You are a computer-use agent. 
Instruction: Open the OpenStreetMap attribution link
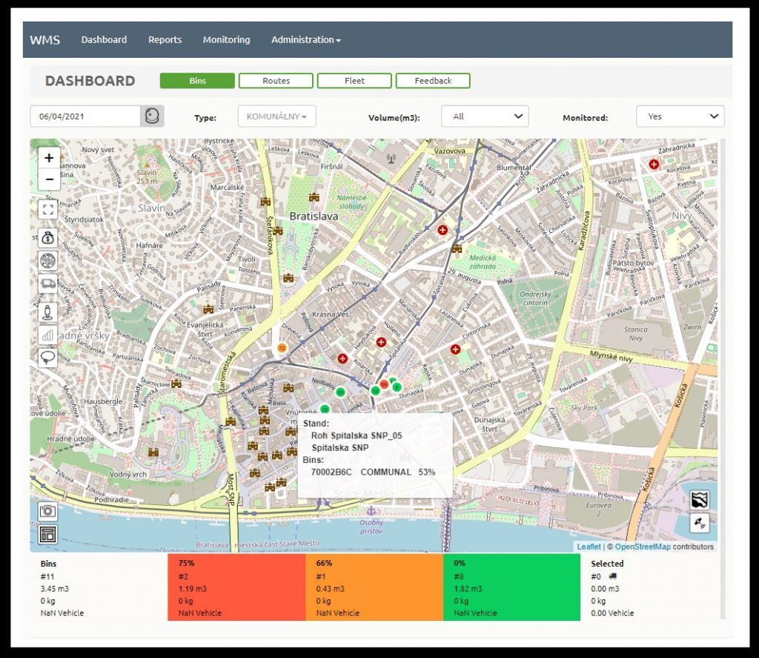(x=643, y=547)
